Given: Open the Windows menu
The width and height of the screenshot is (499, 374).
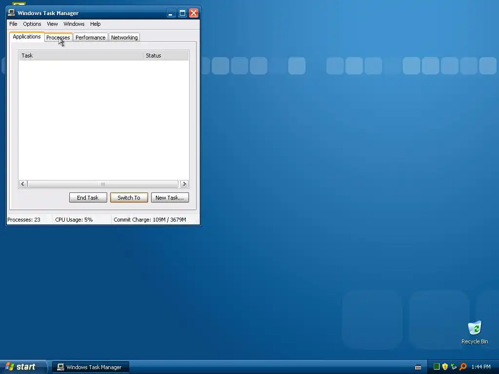Looking at the screenshot, I should (x=74, y=24).
